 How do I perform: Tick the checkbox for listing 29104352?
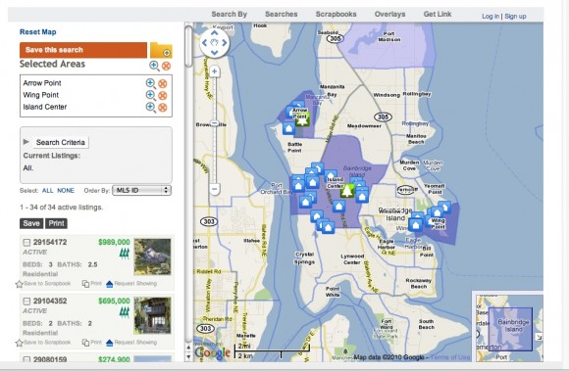(x=26, y=301)
